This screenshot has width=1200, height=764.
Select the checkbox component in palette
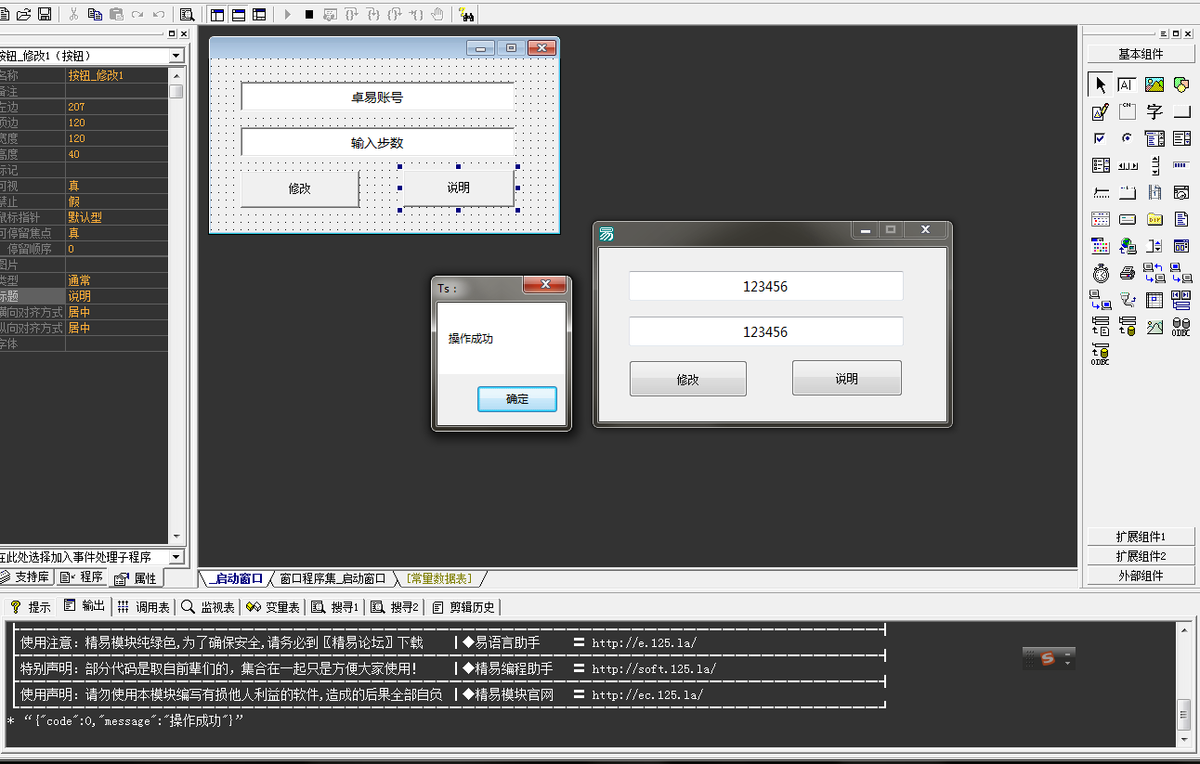(1101, 139)
